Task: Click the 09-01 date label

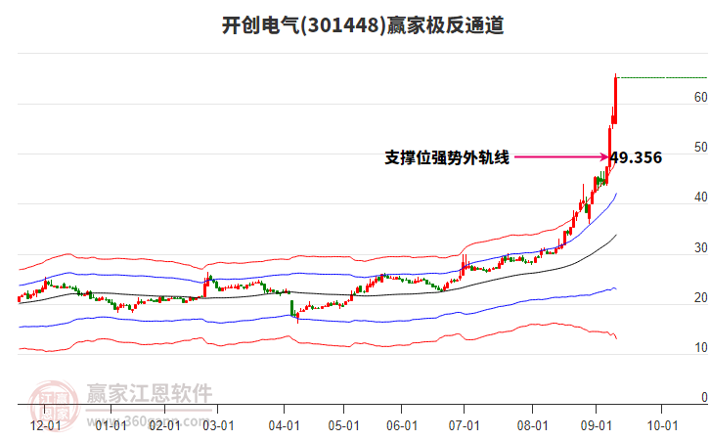Action: [x=596, y=425]
